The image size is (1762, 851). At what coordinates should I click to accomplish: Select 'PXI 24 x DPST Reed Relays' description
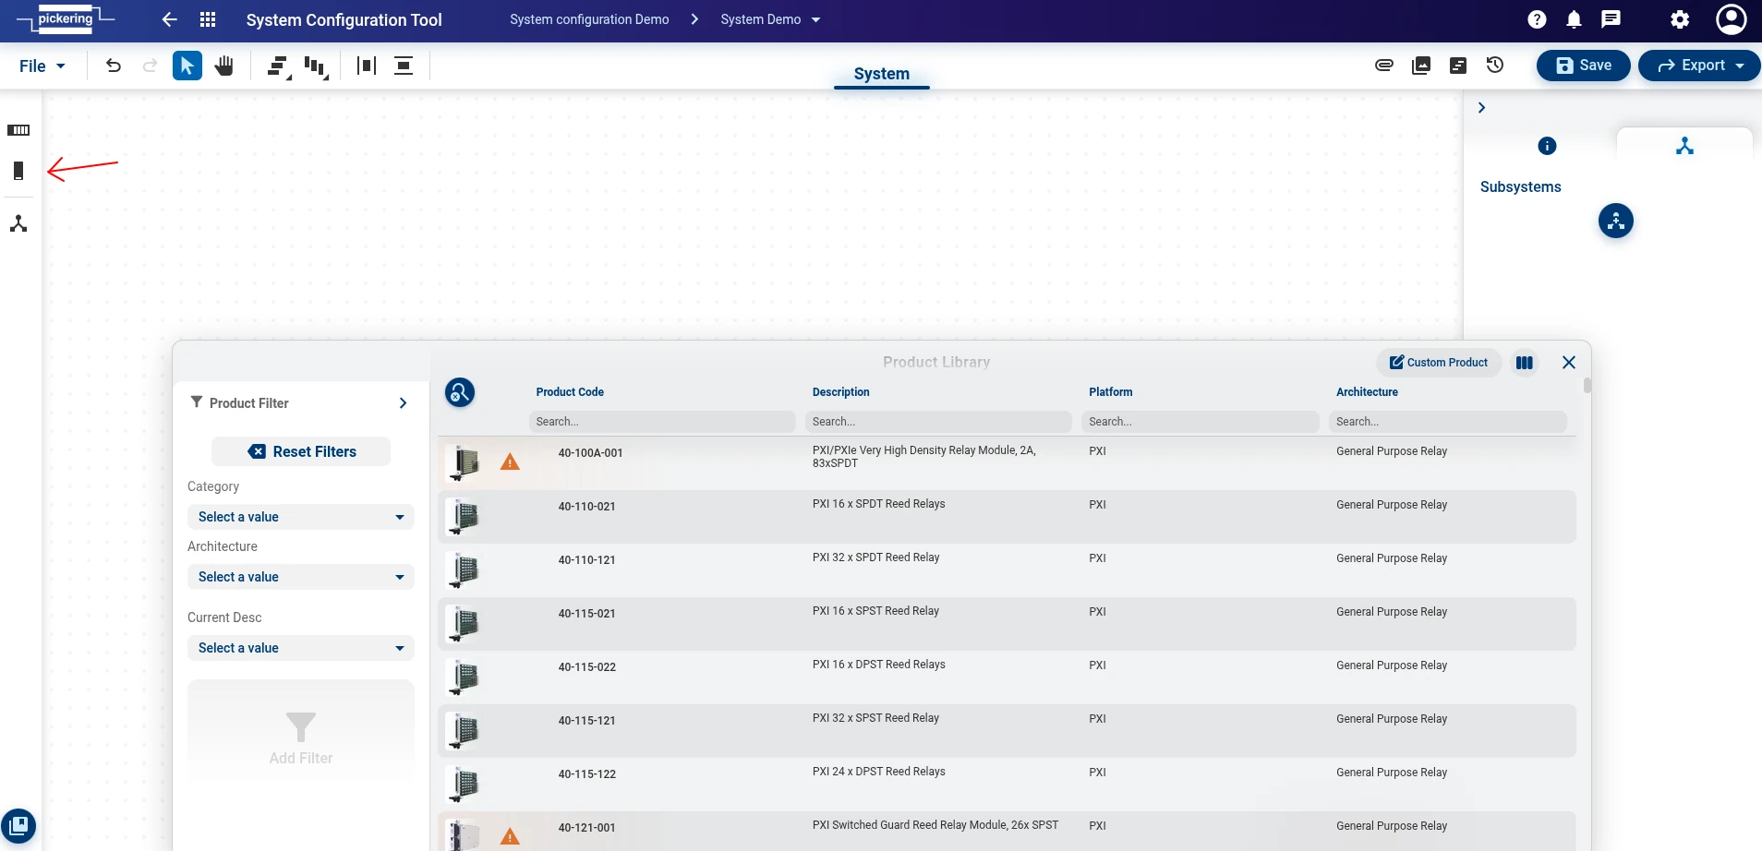click(879, 772)
